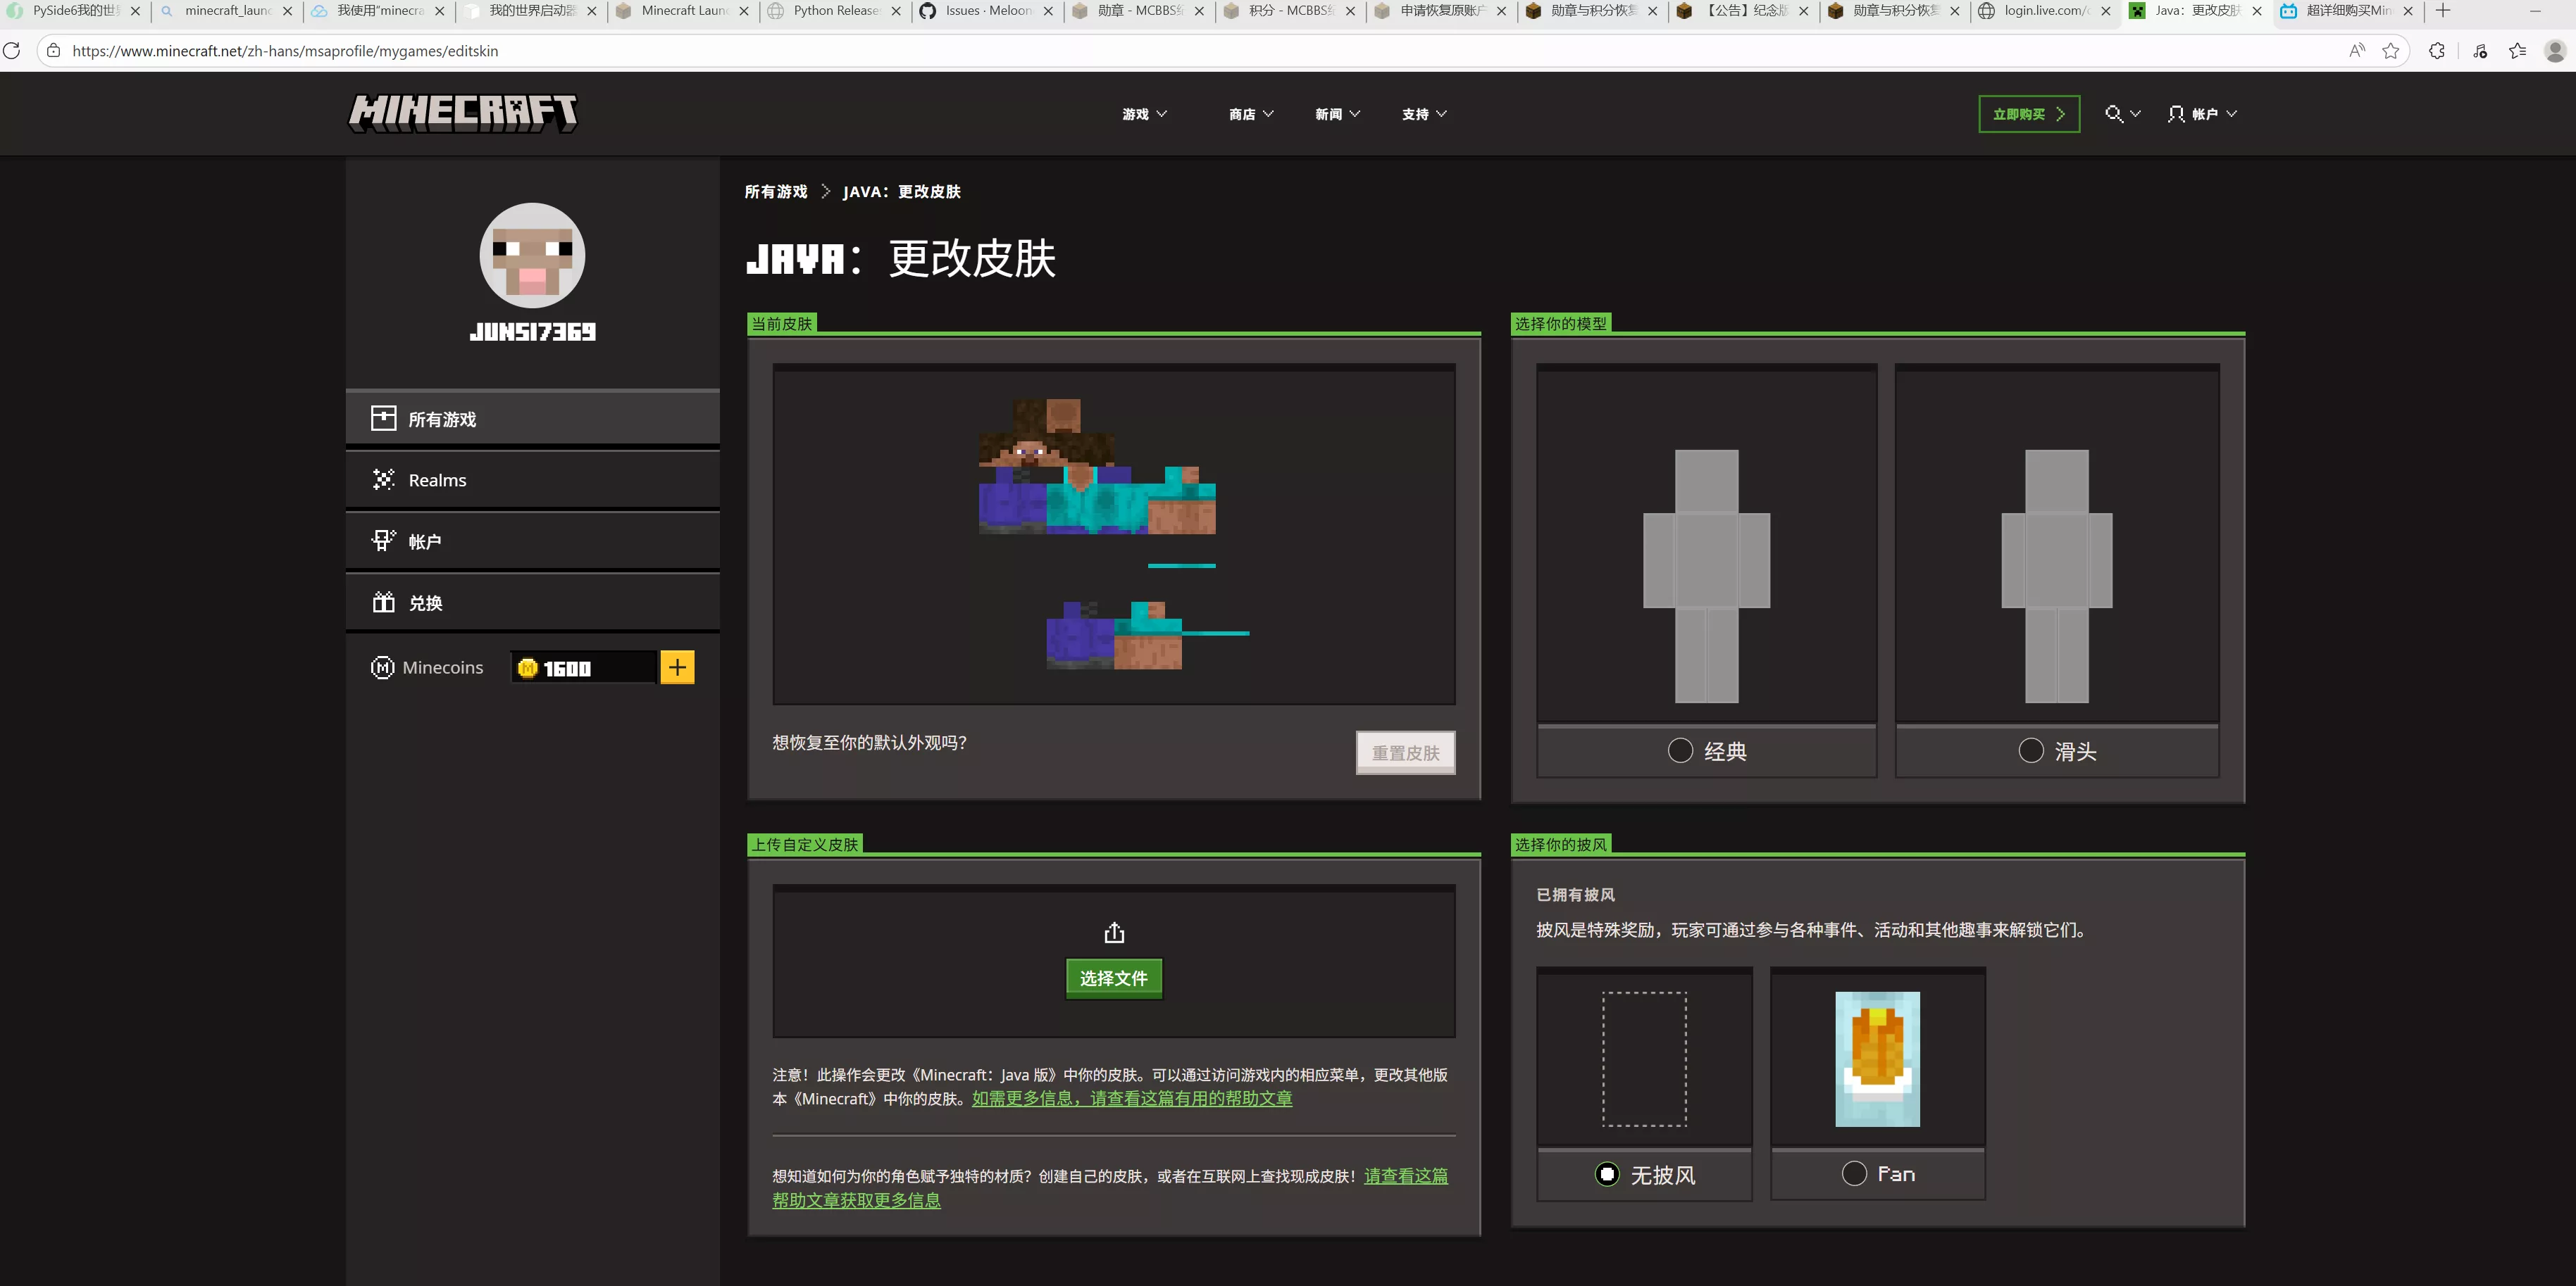Open the browser profile avatar
The image size is (2576, 1286).
click(2555, 50)
